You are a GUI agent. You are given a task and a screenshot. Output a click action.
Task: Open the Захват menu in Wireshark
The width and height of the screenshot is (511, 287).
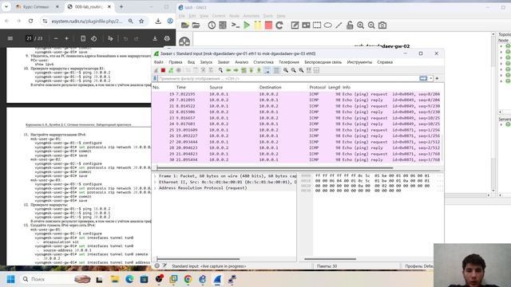(x=224, y=62)
